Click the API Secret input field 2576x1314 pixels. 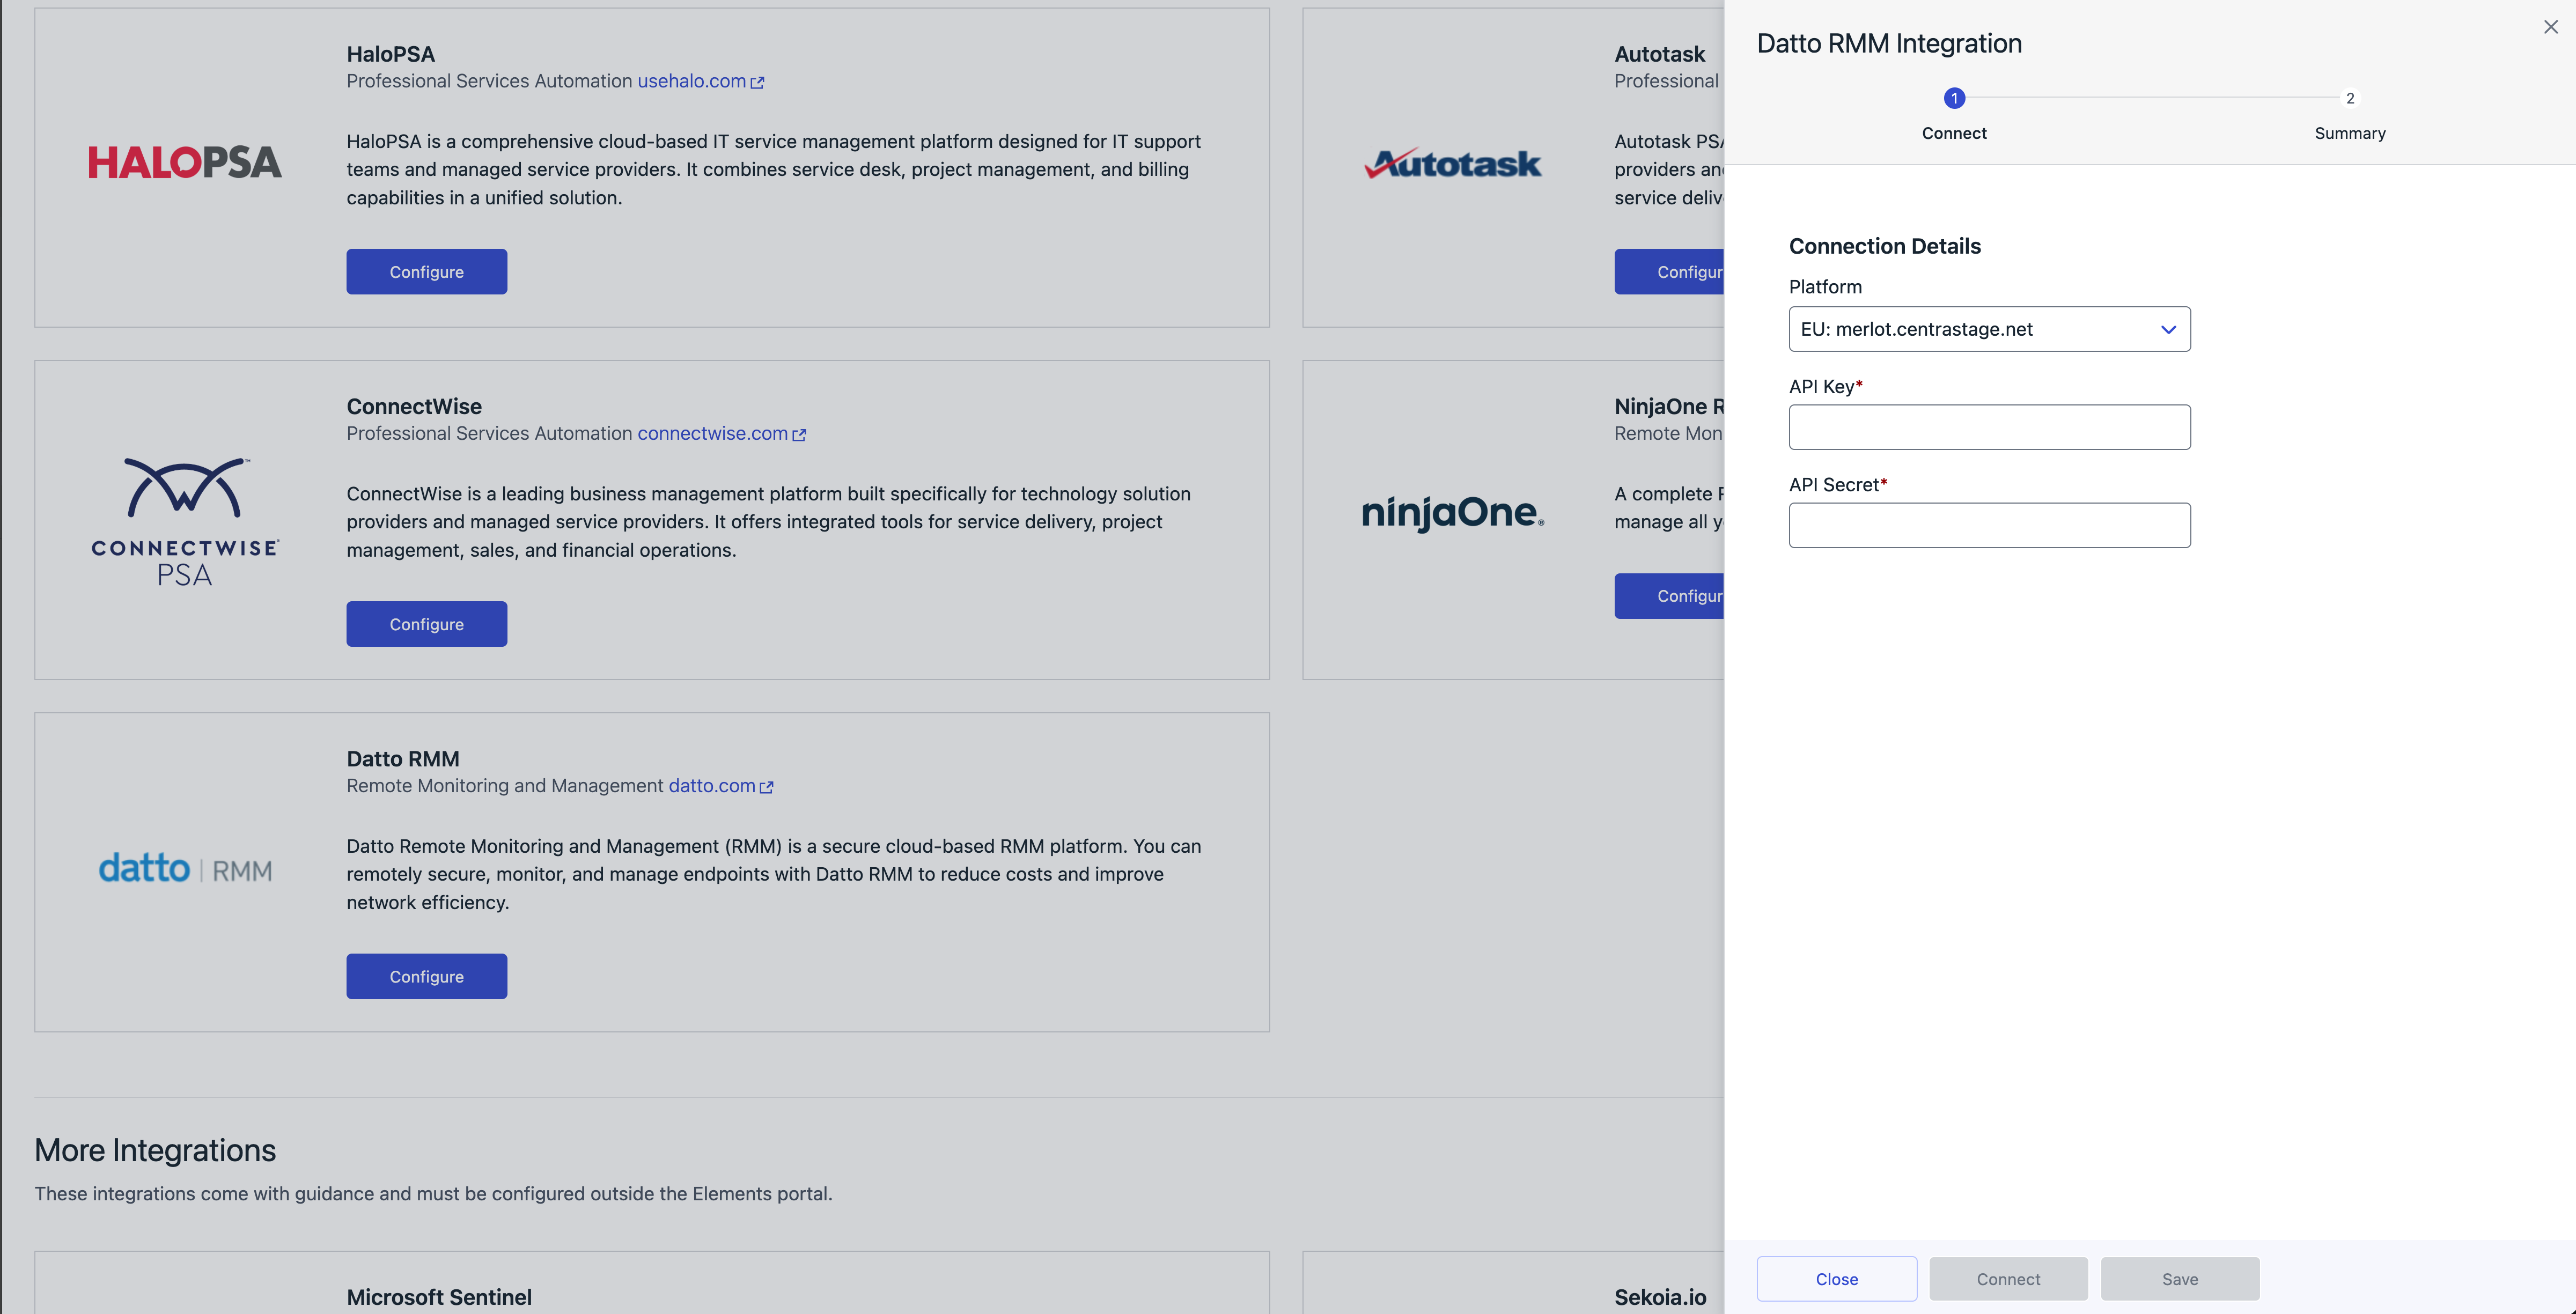(x=1989, y=525)
